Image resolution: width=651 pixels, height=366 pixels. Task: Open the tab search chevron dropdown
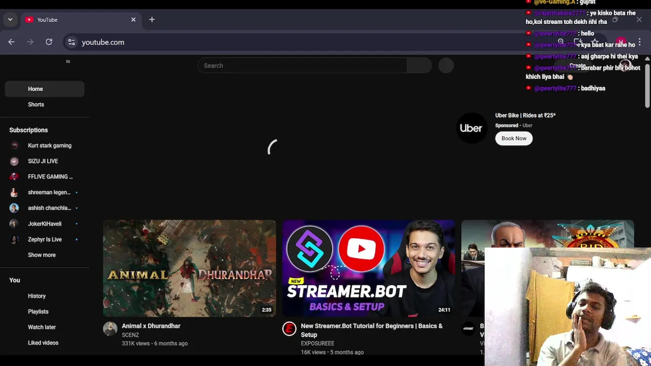pyautogui.click(x=10, y=19)
